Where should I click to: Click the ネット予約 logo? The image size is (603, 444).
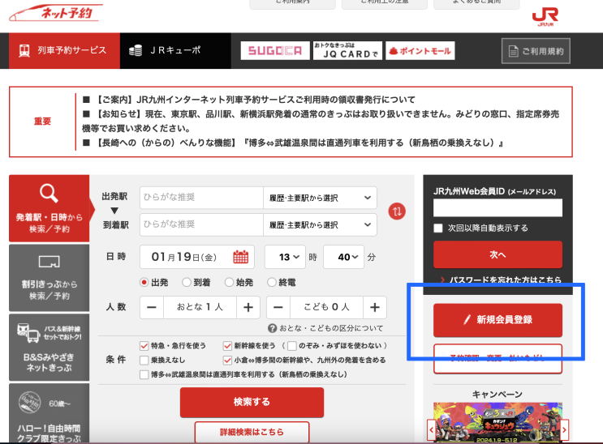pyautogui.click(x=56, y=13)
